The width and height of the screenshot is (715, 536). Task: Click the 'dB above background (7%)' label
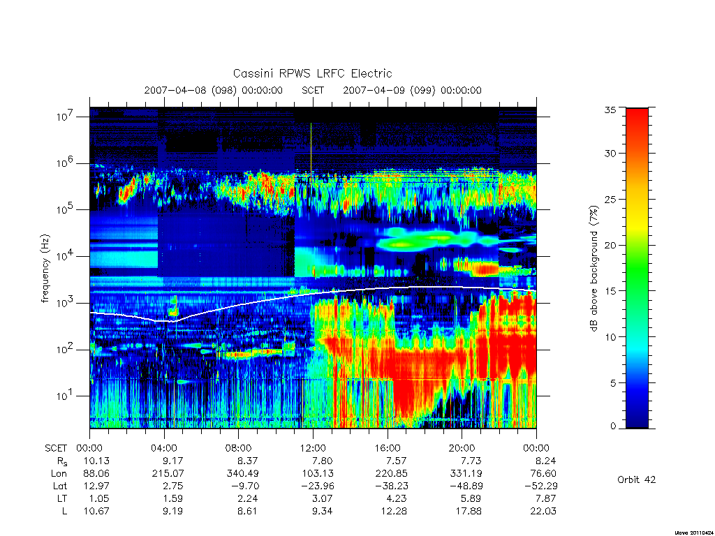pos(594,269)
